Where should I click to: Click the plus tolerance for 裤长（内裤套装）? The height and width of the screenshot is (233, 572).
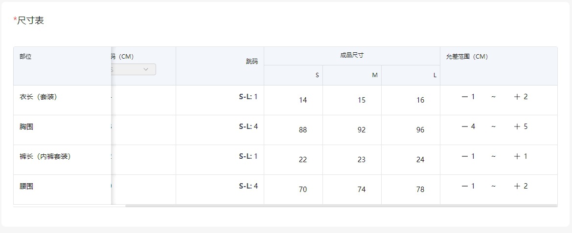[x=521, y=156]
